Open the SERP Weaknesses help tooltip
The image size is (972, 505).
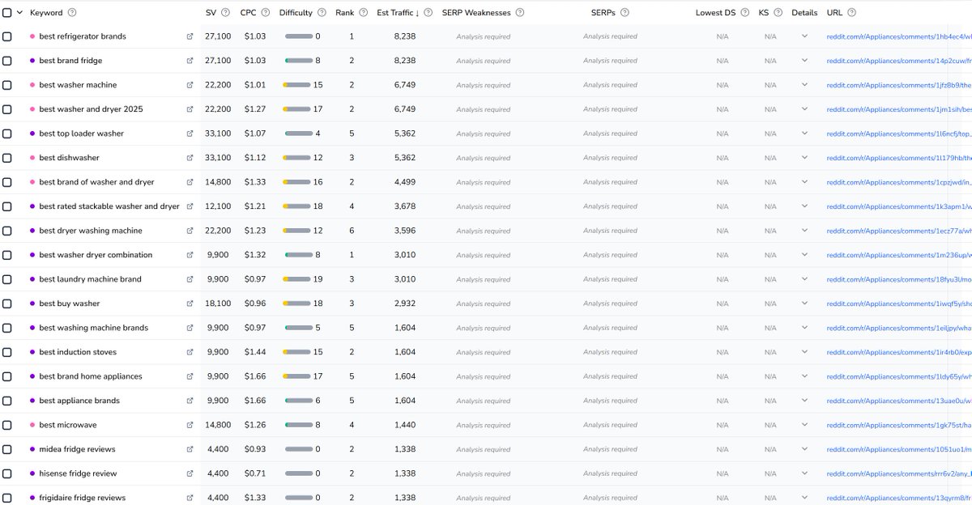coord(518,12)
